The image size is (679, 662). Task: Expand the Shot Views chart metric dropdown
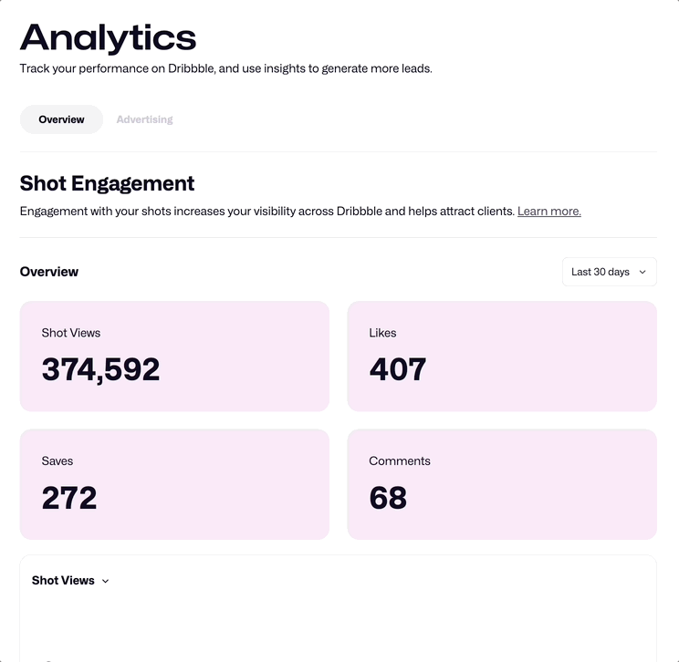pos(69,581)
